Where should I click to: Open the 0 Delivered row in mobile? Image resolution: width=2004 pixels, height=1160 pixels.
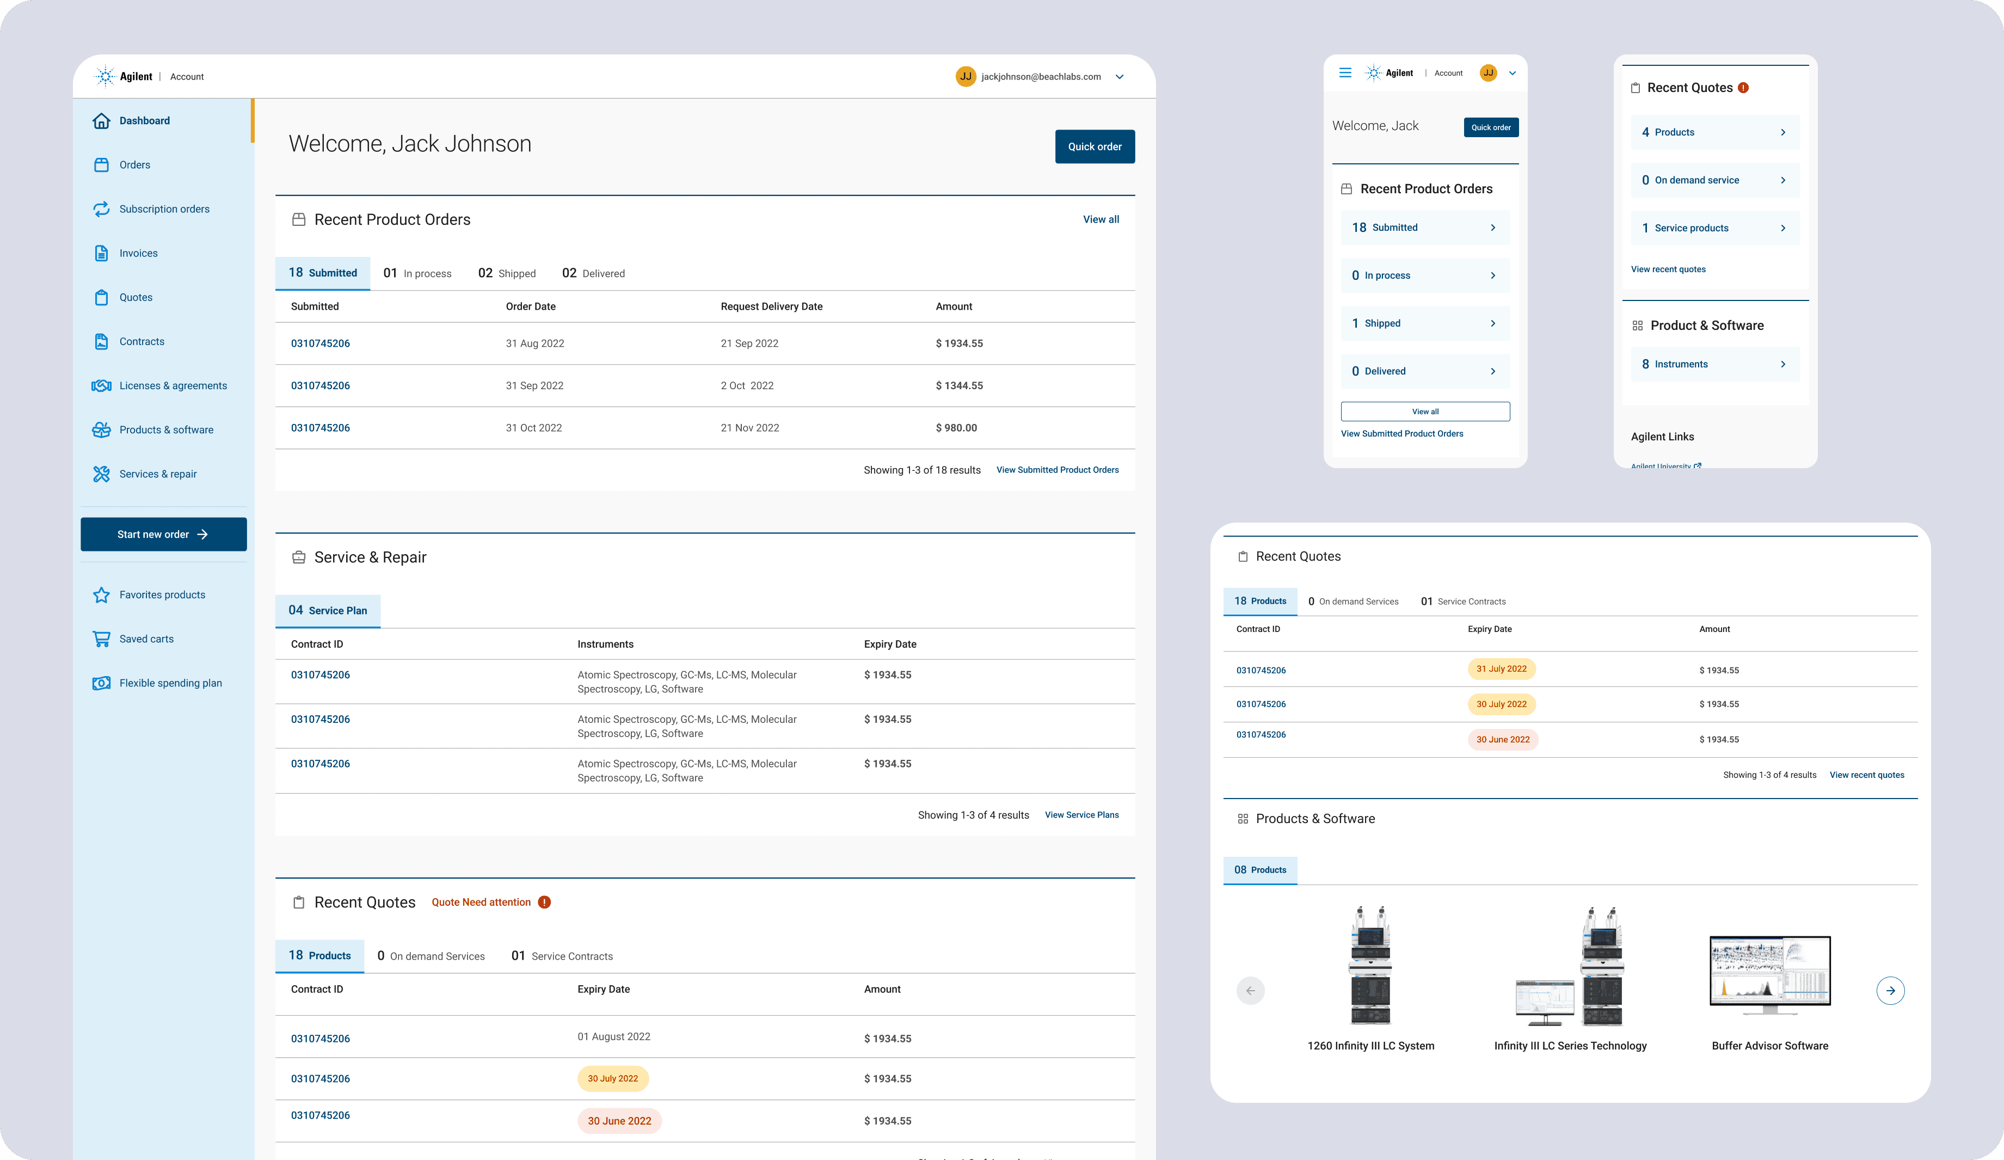point(1425,371)
